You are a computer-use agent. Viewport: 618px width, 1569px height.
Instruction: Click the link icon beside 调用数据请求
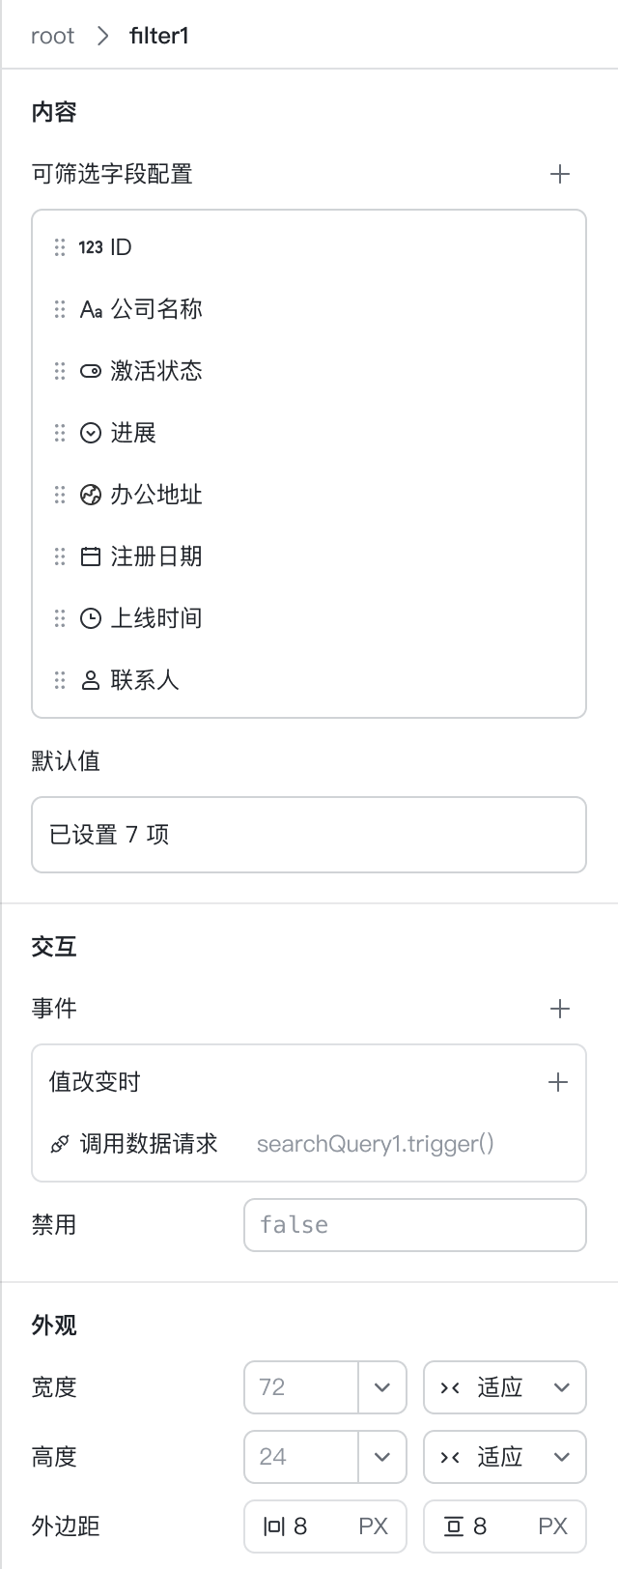tap(60, 1144)
